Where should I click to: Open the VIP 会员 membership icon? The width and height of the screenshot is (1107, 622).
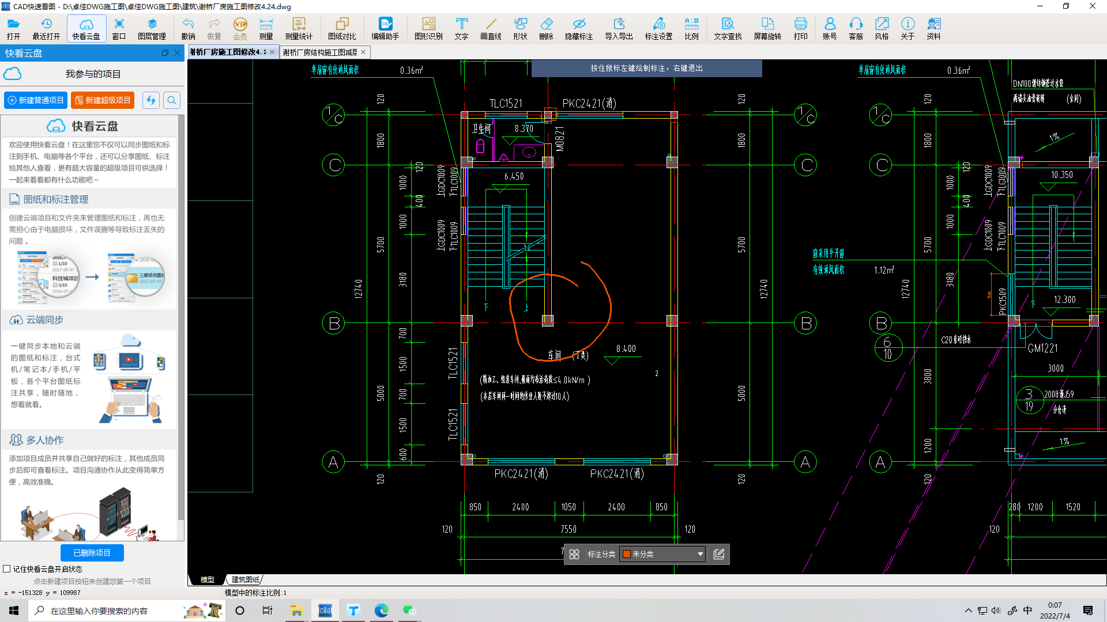(240, 28)
